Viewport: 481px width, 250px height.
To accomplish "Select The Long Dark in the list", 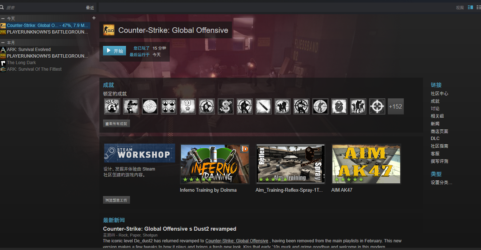I will tap(21, 63).
